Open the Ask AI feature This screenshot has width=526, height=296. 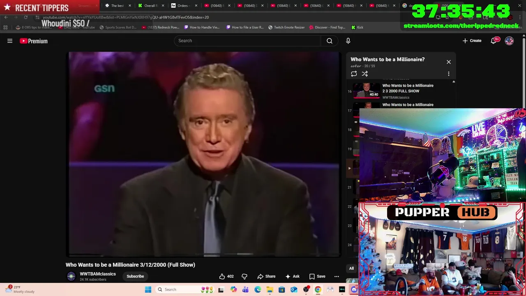coord(292,276)
